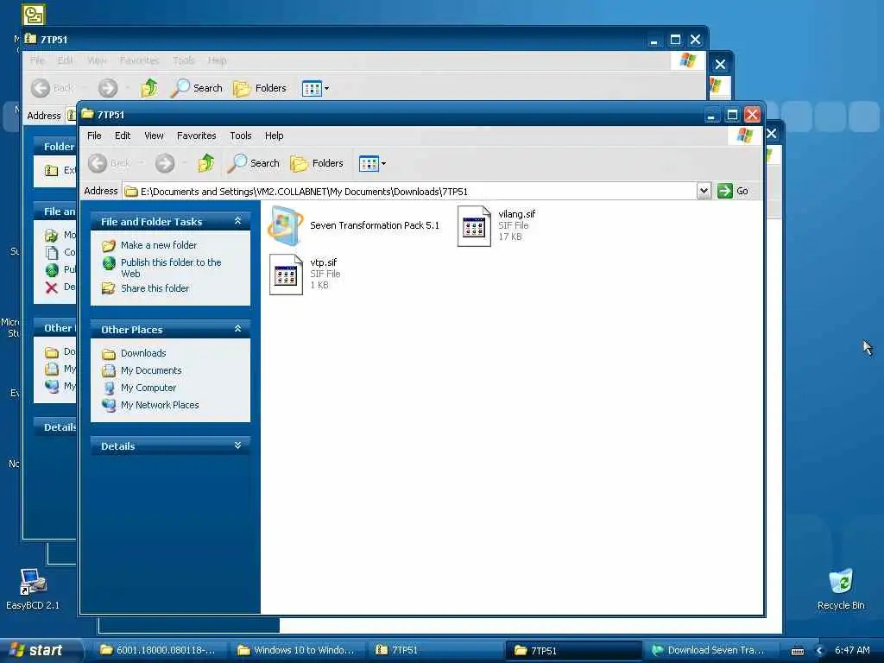Select Seven Transformation Pack 5.1 file icon
This screenshot has width=884, height=663.
(286, 225)
